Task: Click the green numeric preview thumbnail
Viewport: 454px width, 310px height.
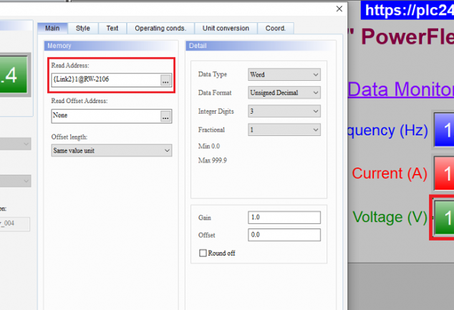Action: tap(14, 74)
